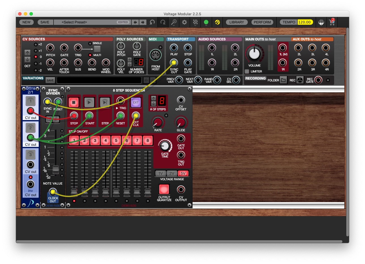Toggle step 4 on/off

[106, 140]
